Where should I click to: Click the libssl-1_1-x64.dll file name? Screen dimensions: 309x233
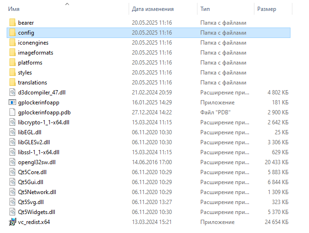pos(38,152)
